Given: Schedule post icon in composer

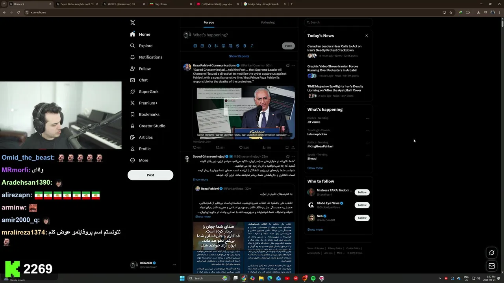Looking at the screenshot, I should point(231,46).
